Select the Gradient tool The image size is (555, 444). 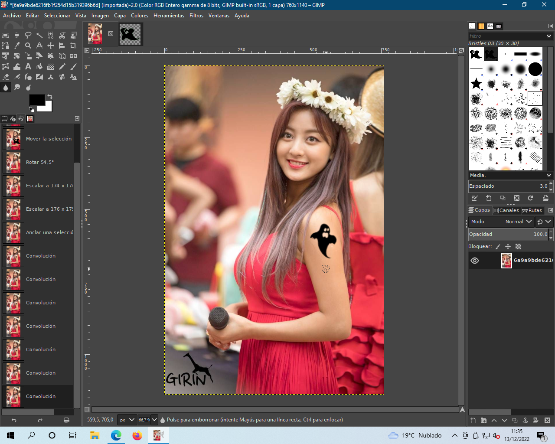(x=51, y=66)
